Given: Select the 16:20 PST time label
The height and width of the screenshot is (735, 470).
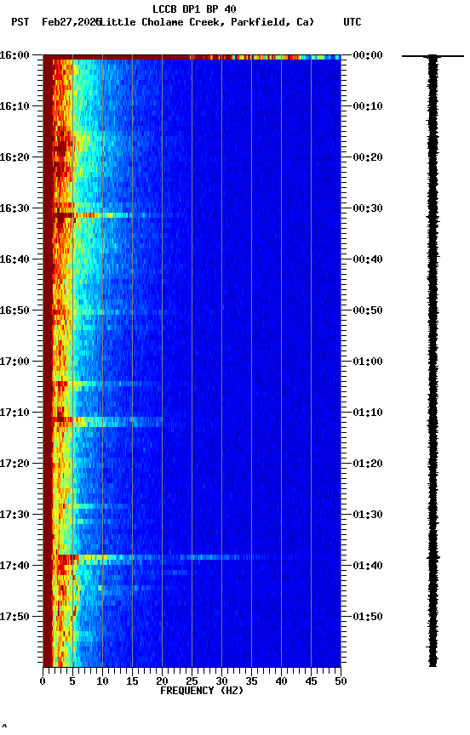Looking at the screenshot, I should [14, 157].
